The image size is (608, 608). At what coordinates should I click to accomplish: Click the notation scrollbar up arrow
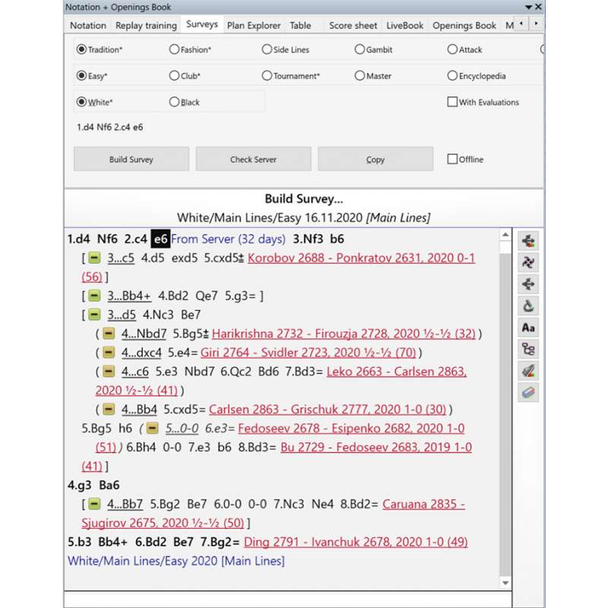[505, 235]
